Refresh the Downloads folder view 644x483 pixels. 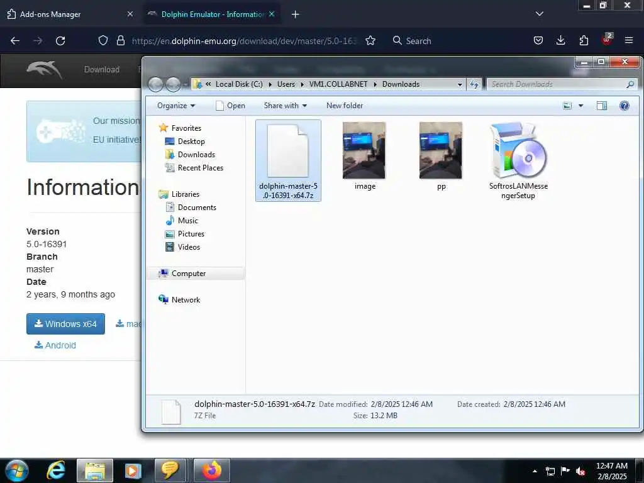474,85
